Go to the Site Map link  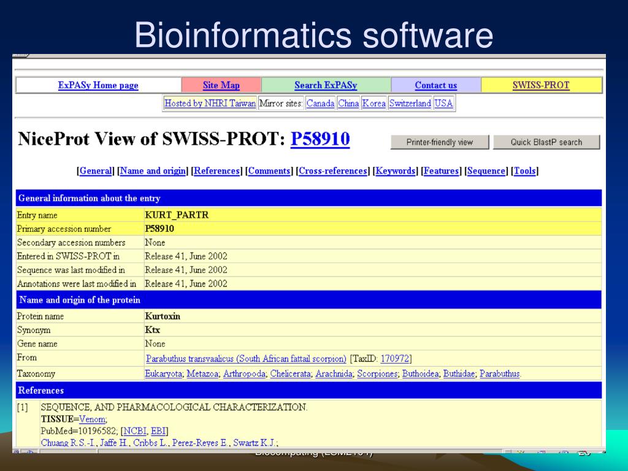tap(221, 85)
